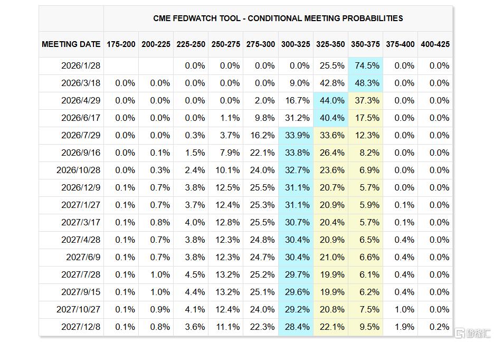Click the 40.4% probability cell
This screenshot has width=494, height=342.
click(331, 118)
